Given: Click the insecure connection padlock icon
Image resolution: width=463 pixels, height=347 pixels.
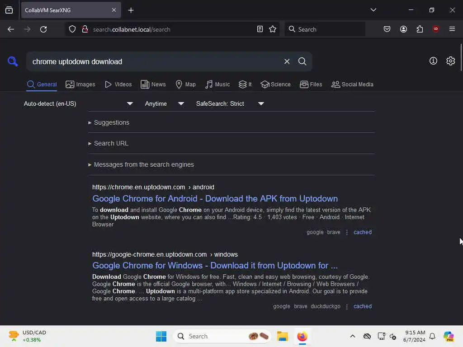Looking at the screenshot, I should 85,29.
